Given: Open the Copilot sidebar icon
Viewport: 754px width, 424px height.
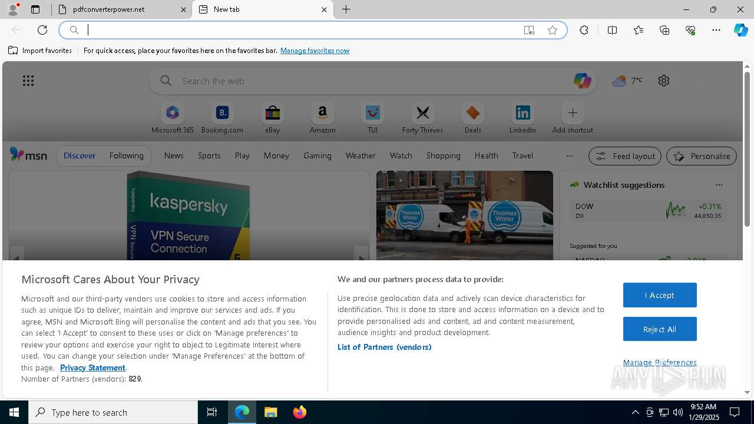Looking at the screenshot, I should [740, 30].
